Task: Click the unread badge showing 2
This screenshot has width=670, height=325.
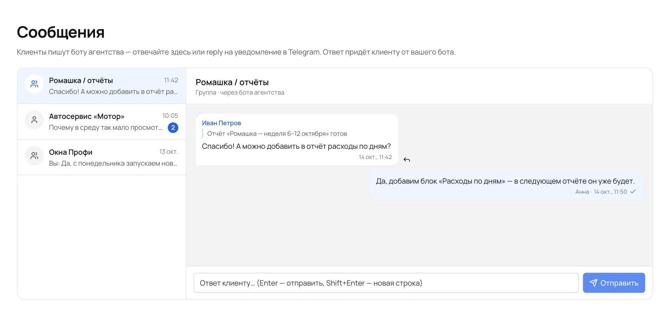Action: tap(173, 128)
